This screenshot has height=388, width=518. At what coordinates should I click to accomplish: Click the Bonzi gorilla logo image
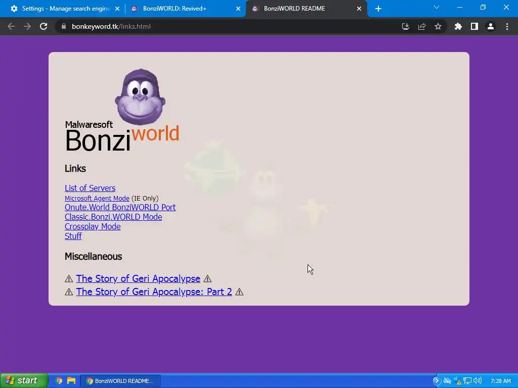140,97
